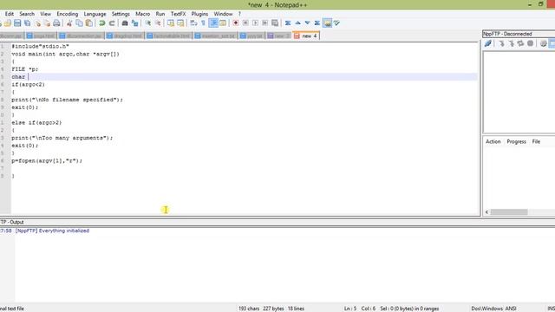Click the File column header in the queue
Viewport: 555px width, 312px height.
[536, 141]
